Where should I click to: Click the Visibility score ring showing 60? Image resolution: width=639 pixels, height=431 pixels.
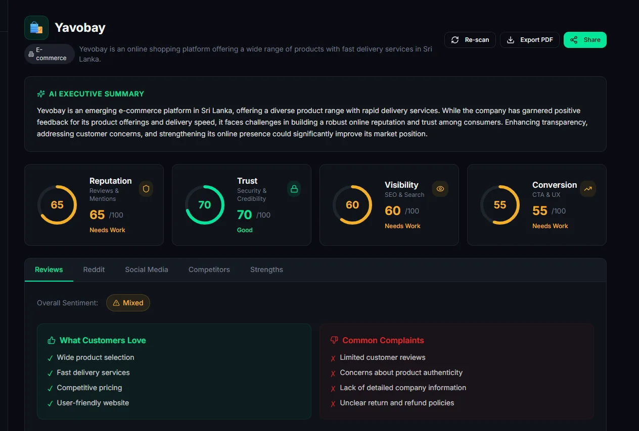pos(352,205)
